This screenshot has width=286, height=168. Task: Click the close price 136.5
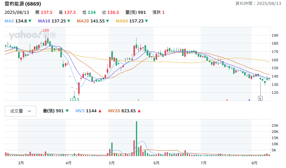[113, 12]
